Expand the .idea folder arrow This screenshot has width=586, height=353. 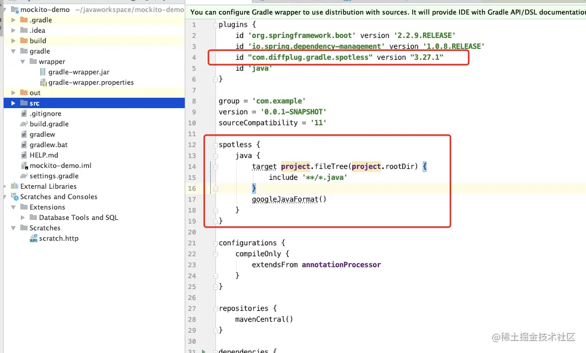click(x=14, y=30)
